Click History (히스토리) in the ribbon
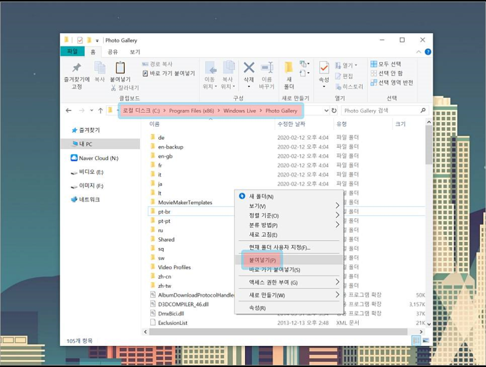 pos(349,86)
